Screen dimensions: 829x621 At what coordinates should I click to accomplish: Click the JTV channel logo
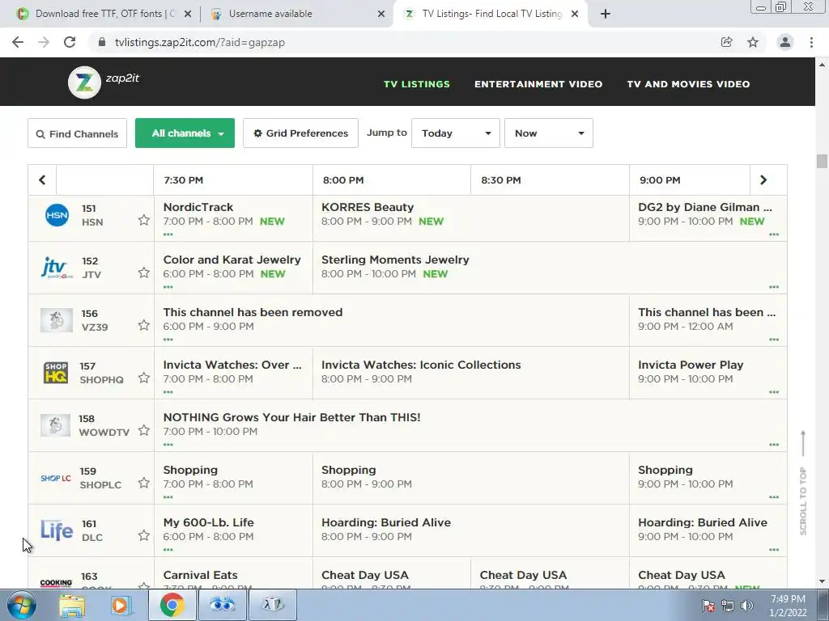coord(56,268)
